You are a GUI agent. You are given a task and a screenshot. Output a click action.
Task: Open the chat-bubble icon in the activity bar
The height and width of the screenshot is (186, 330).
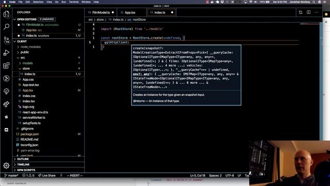6,130
